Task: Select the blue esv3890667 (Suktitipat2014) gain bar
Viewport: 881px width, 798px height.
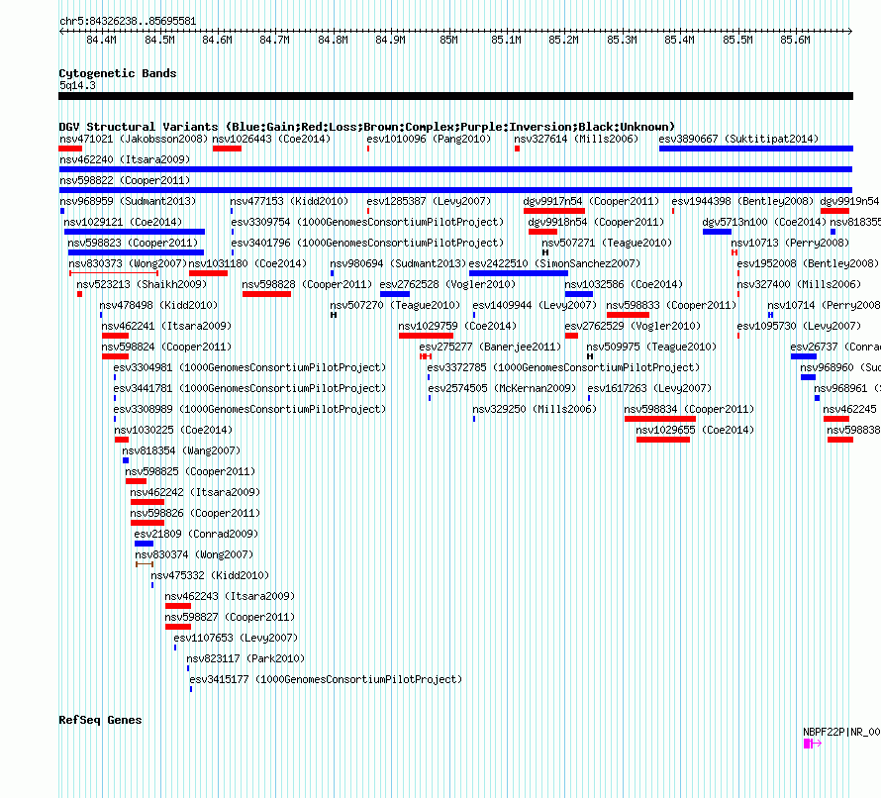Action: point(755,149)
